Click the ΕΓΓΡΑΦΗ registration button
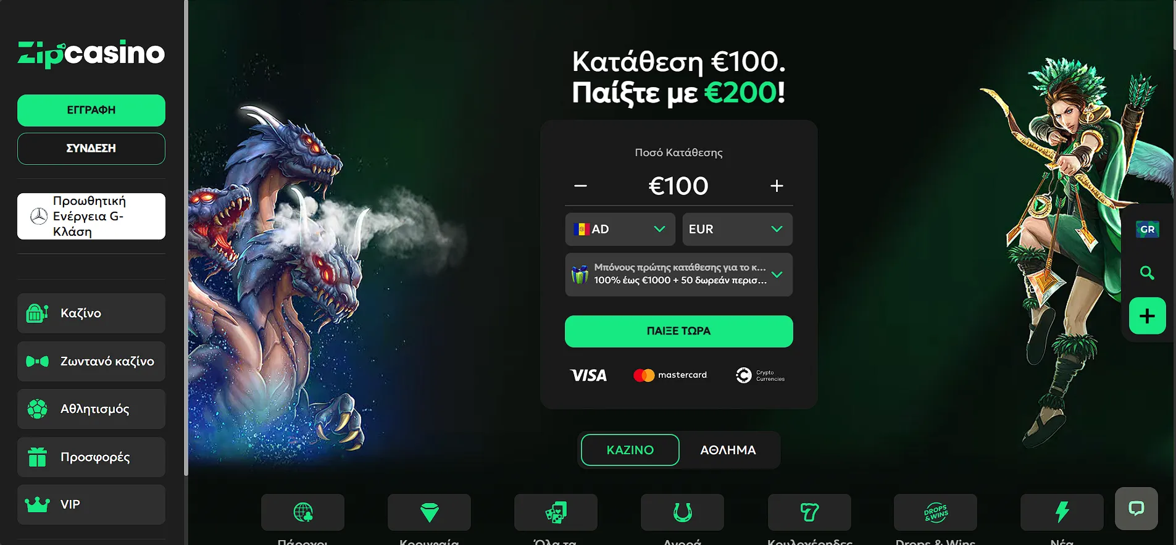The height and width of the screenshot is (545, 1176). (x=91, y=110)
